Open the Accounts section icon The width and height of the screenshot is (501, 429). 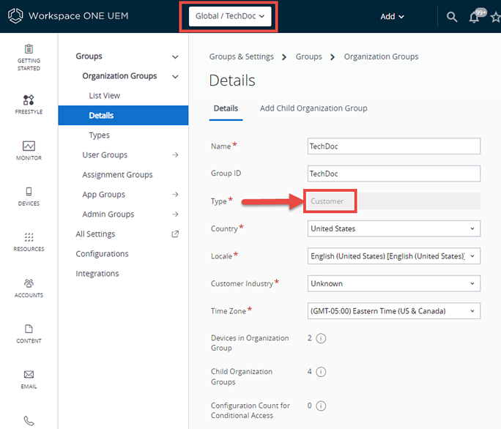[x=29, y=283]
